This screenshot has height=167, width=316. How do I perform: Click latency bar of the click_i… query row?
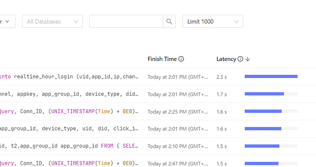[271, 129]
